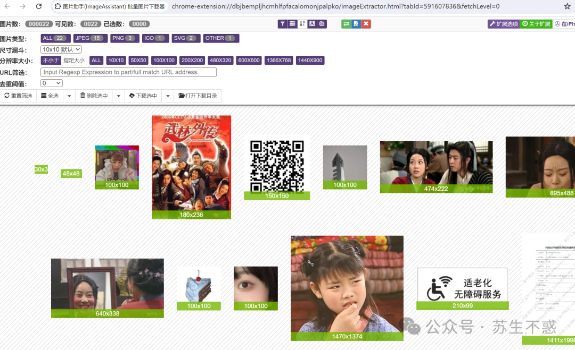Select the SVG 2 image type filter

(x=186, y=38)
